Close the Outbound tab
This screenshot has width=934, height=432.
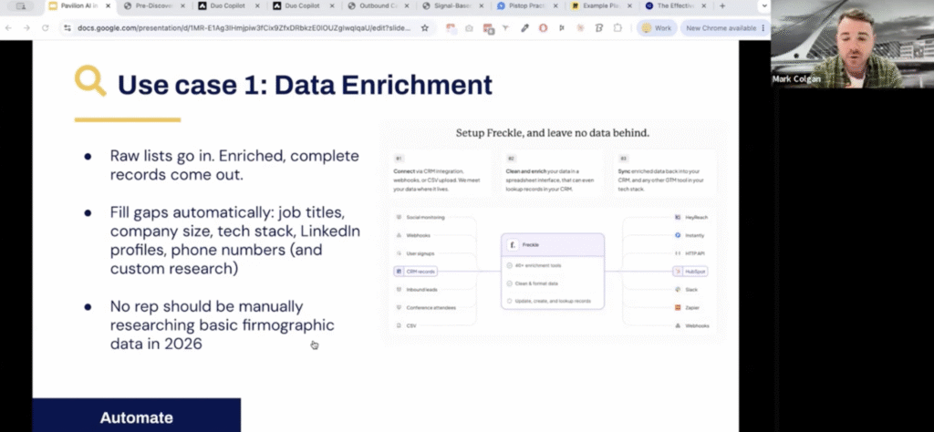pyautogui.click(x=406, y=6)
